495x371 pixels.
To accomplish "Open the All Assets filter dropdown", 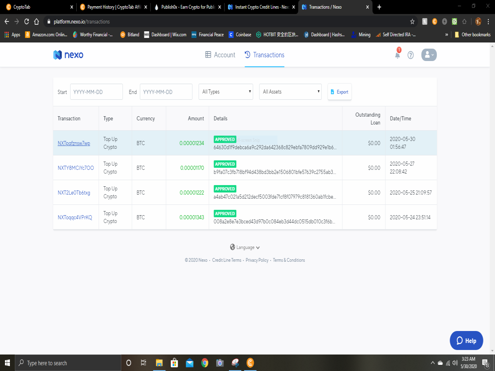I will tap(290, 92).
